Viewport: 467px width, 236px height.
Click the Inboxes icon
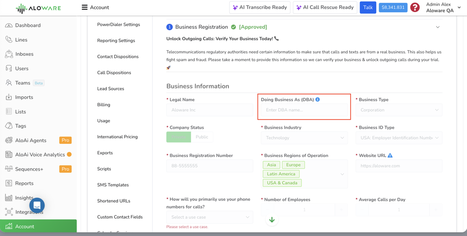click(9, 54)
